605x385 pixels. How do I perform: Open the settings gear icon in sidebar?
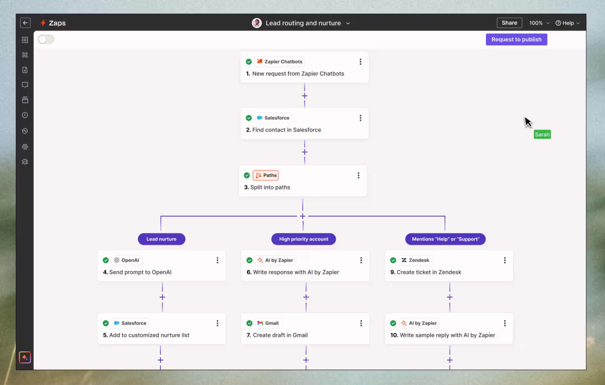tap(25, 147)
